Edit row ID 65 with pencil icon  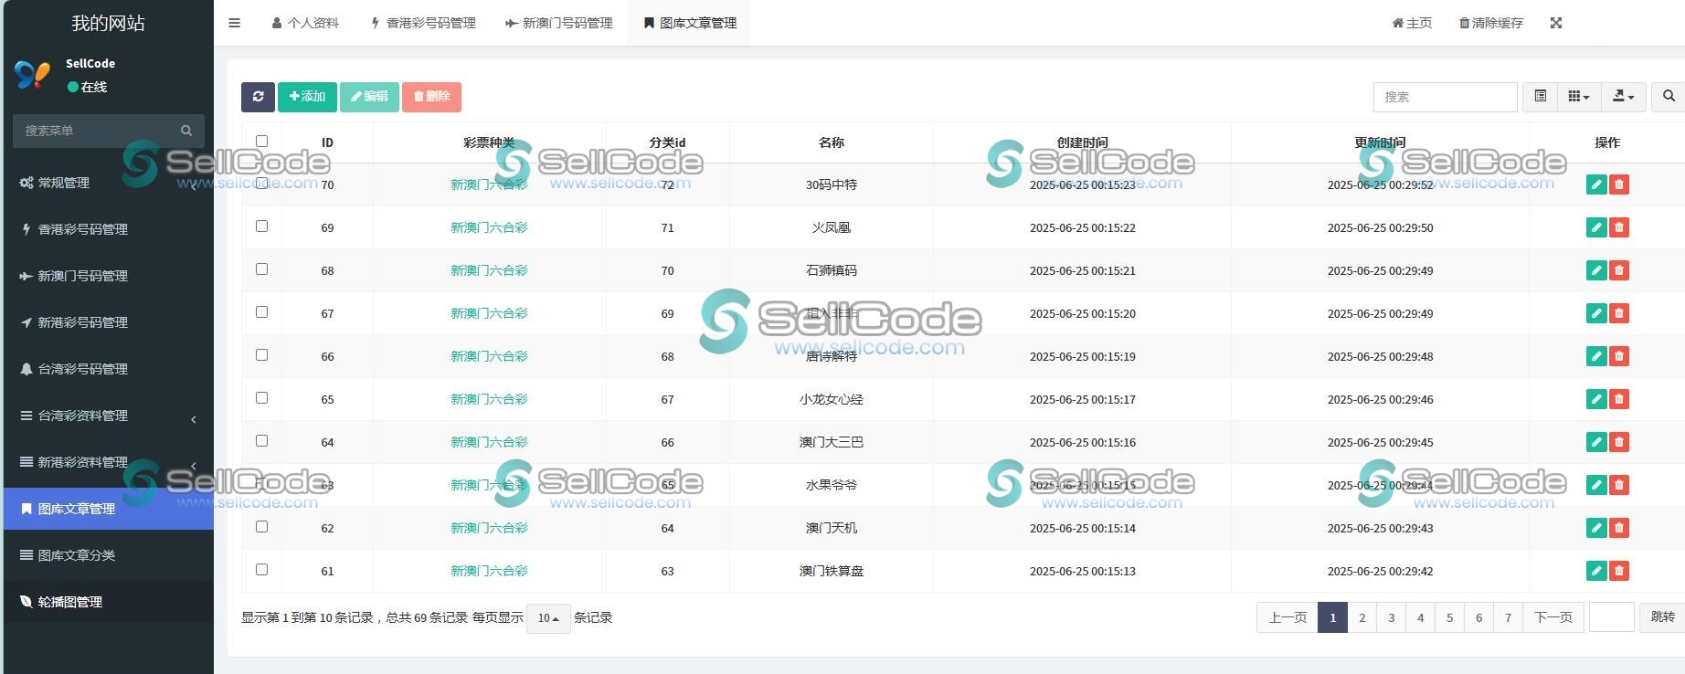[x=1596, y=399]
